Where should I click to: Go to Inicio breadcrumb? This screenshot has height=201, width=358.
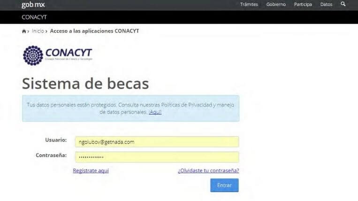[x=38, y=31]
